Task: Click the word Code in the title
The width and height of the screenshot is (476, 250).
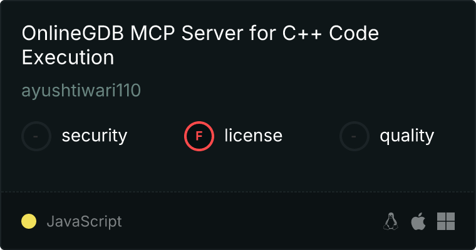Action: tap(354, 33)
